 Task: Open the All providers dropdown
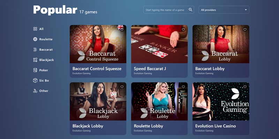click(224, 10)
